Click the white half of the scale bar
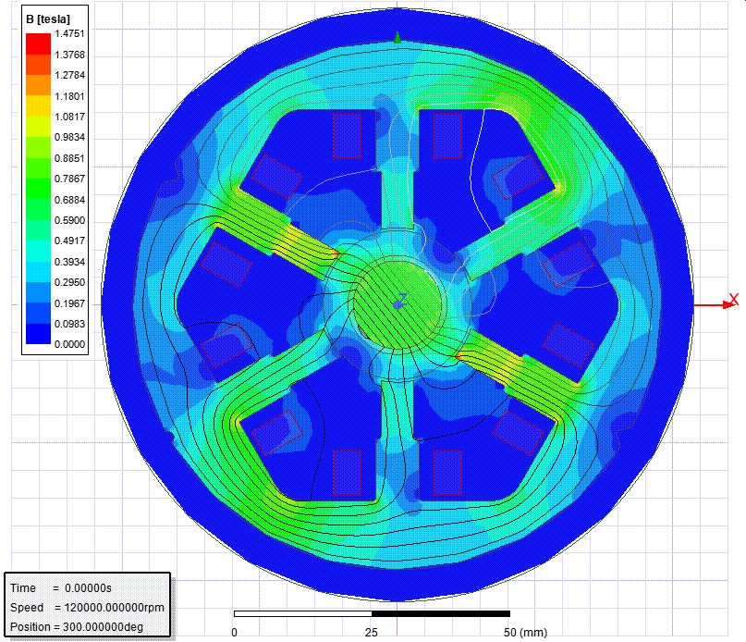The height and width of the screenshot is (642, 746). coord(303,614)
